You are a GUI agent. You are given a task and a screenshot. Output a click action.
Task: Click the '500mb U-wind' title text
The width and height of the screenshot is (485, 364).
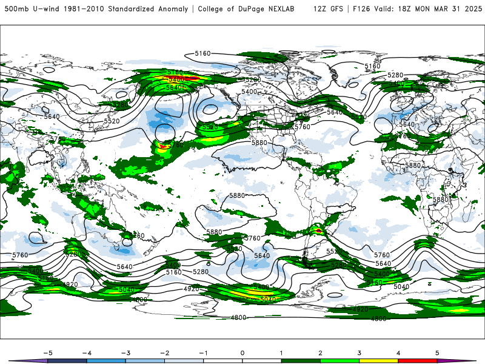point(32,8)
